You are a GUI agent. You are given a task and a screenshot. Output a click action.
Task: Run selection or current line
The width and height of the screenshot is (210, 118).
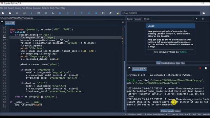53,13
